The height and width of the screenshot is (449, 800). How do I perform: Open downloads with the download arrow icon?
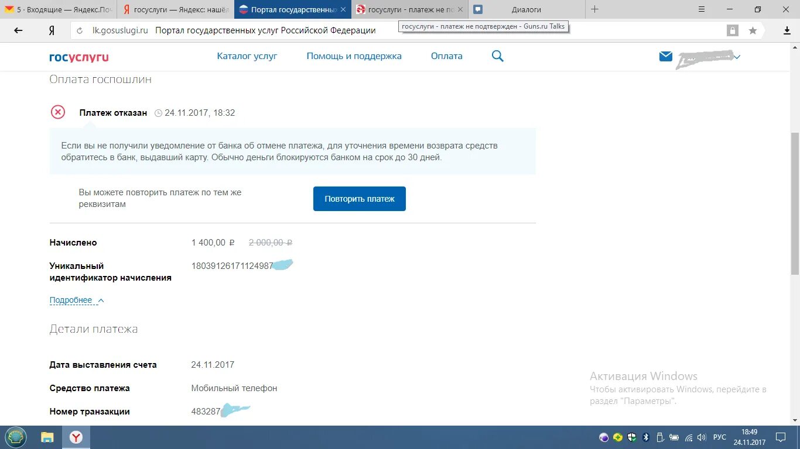(x=787, y=30)
